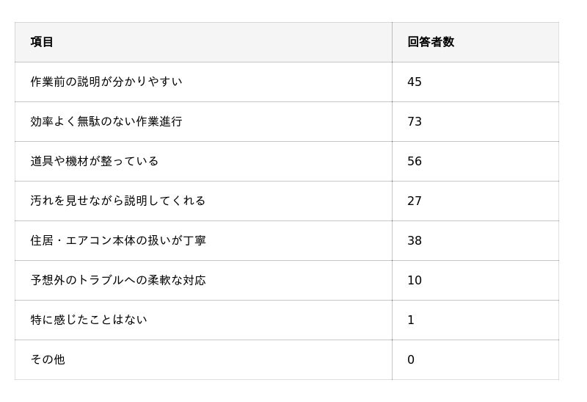Click the value 0 for その他

tap(411, 359)
